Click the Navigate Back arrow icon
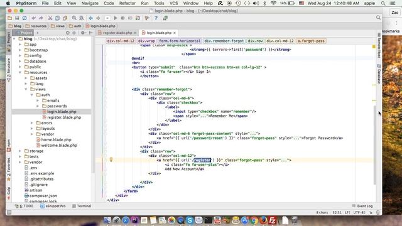The image size is (402, 226). [90, 18]
